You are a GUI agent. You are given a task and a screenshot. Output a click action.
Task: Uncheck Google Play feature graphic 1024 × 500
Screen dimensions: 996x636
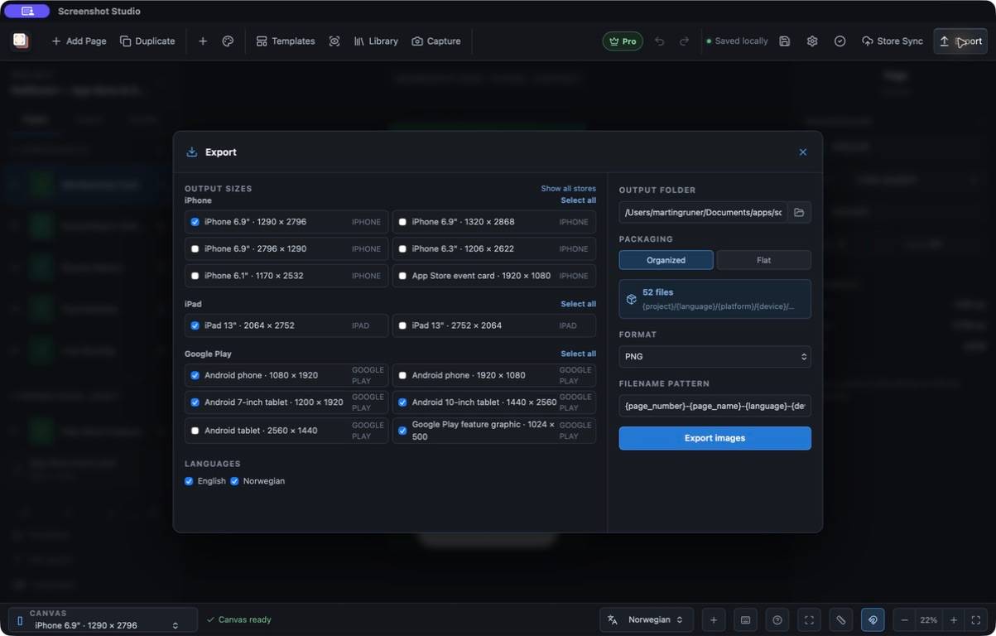402,431
